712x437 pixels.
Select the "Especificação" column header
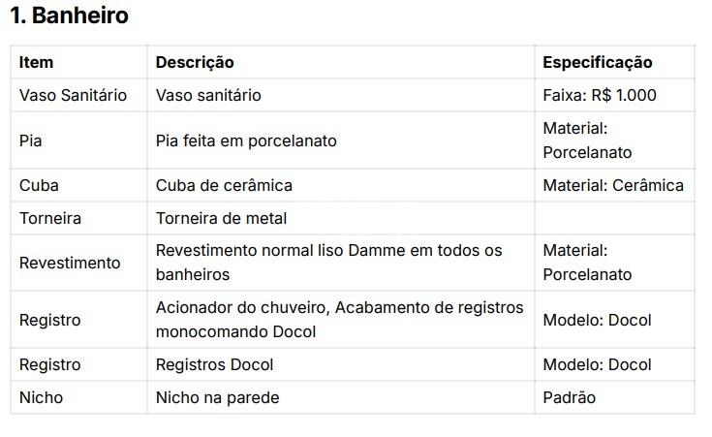point(597,62)
